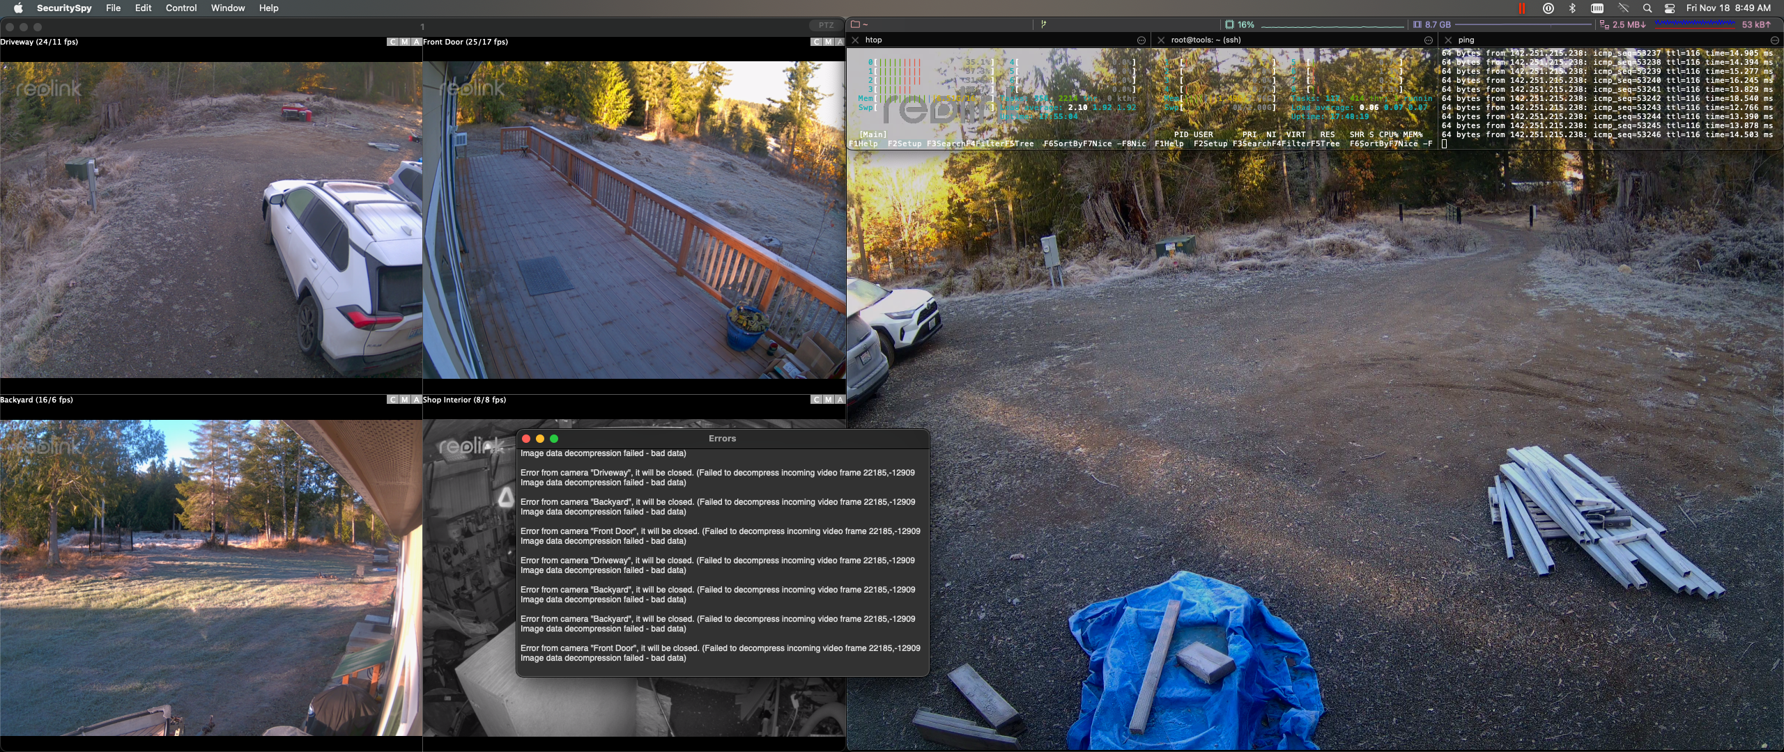Toggle Shop Interior actions A indicator
The height and width of the screenshot is (752, 1784).
point(840,400)
